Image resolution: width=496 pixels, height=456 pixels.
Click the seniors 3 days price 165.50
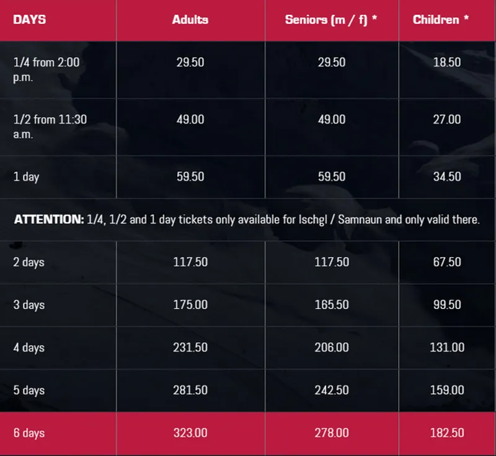[332, 305]
